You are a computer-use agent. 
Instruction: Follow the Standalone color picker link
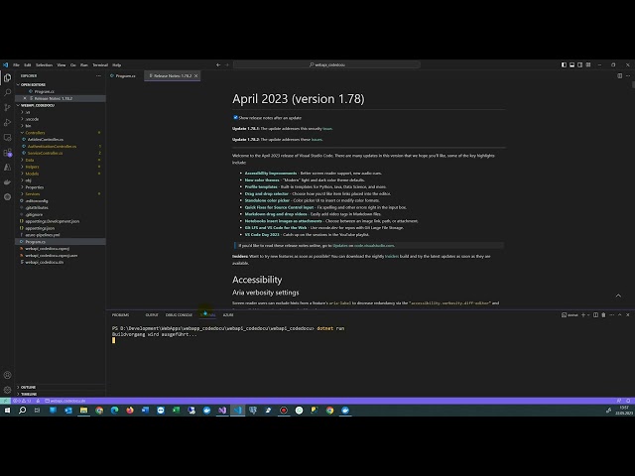(267, 200)
